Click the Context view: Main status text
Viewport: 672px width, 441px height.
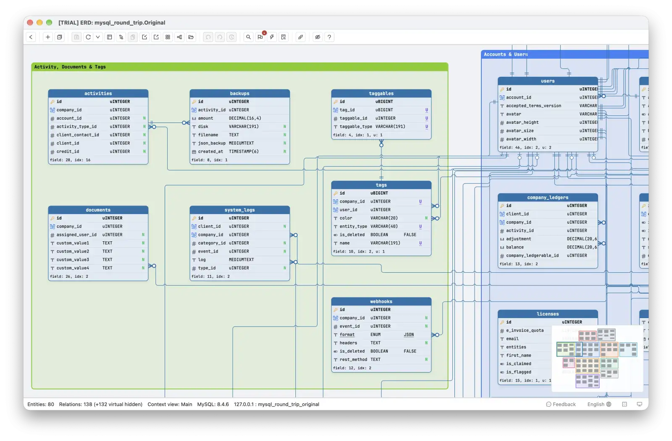click(170, 404)
